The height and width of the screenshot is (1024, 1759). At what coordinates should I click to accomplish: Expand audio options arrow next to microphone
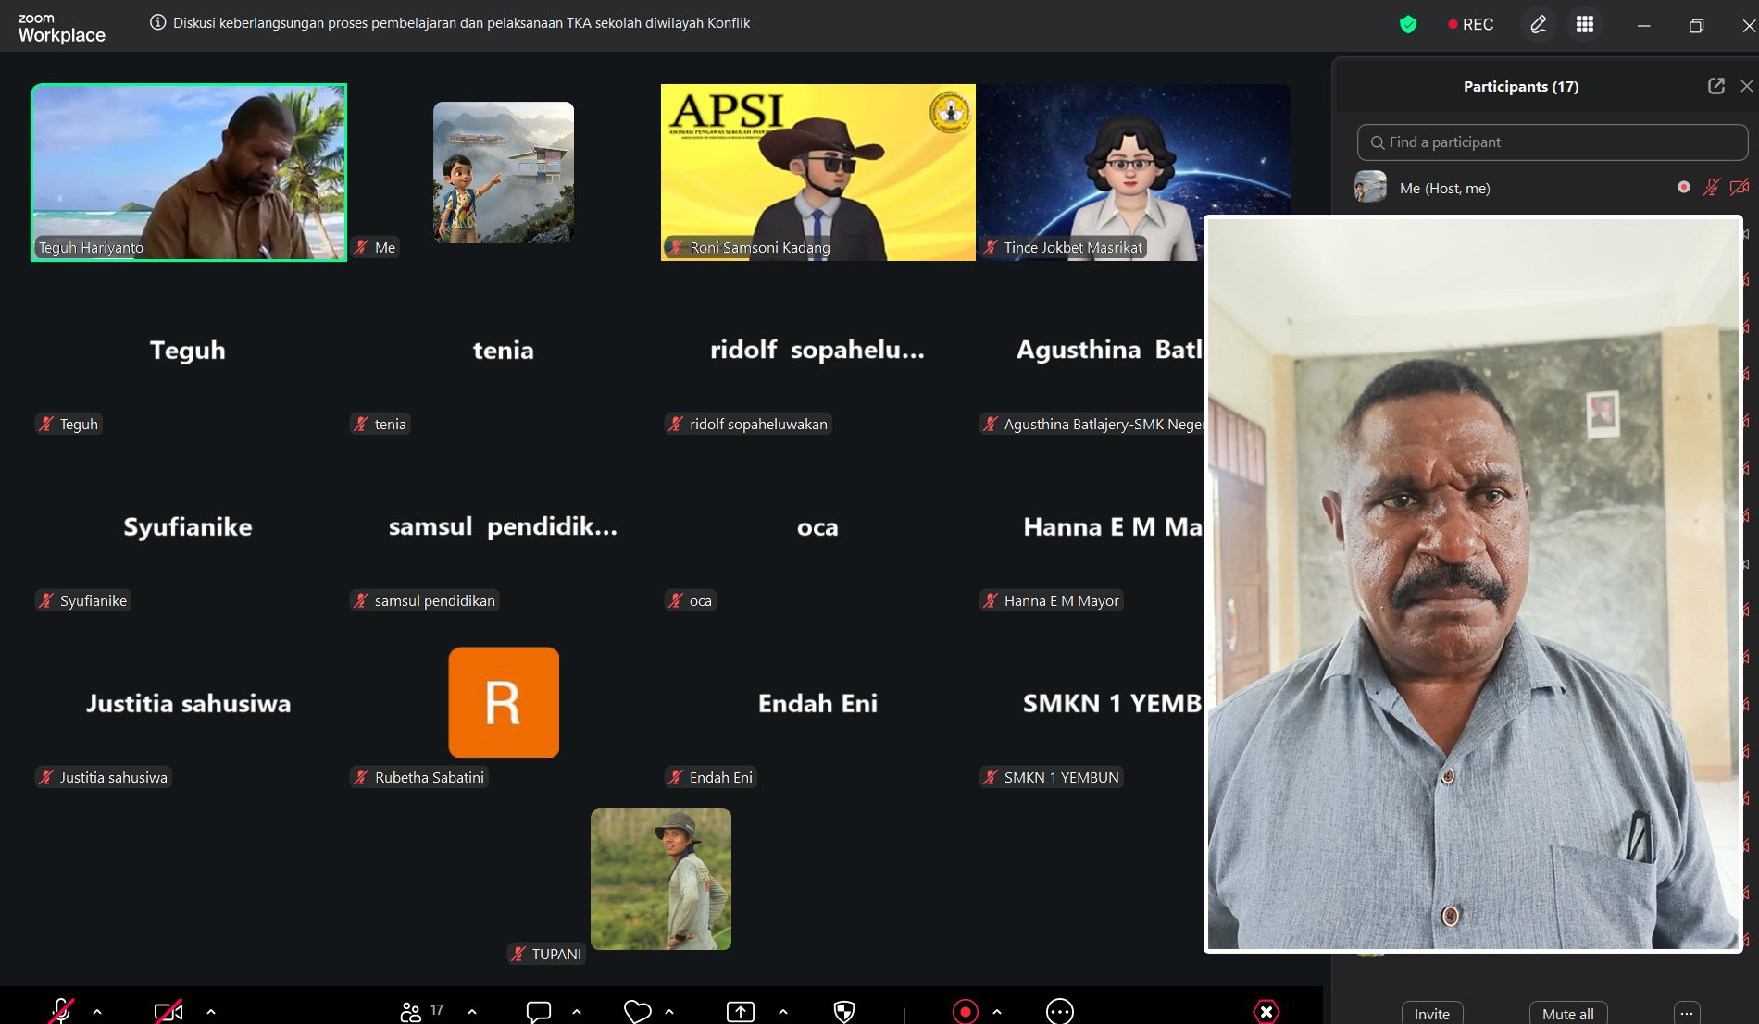97,1011
